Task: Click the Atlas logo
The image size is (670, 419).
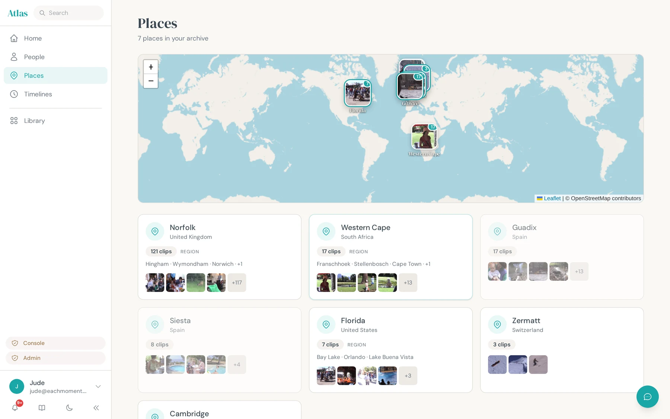Action: coord(17,13)
